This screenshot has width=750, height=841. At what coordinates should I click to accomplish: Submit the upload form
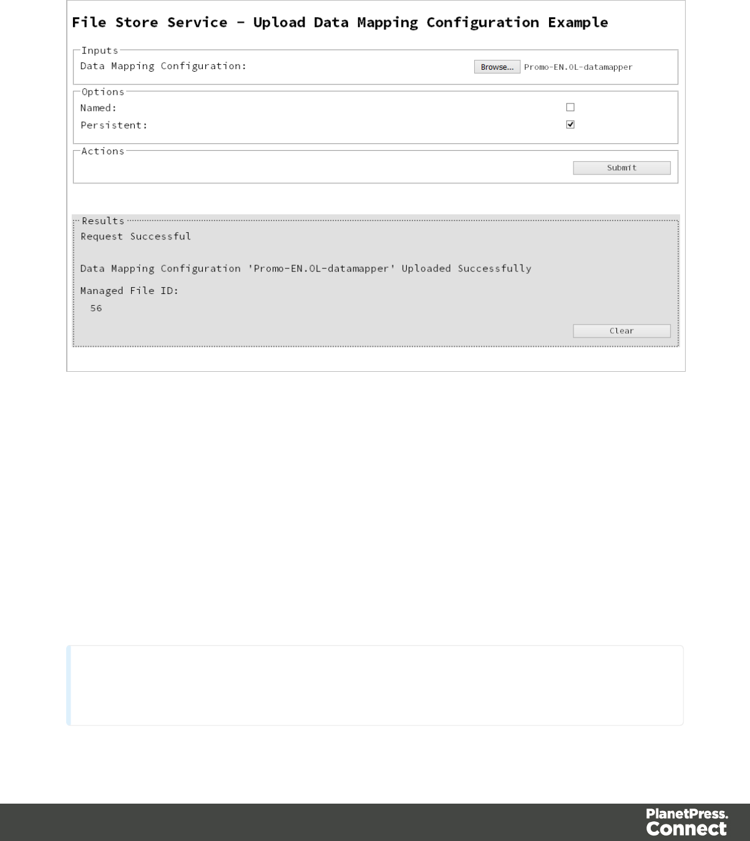[x=621, y=168]
